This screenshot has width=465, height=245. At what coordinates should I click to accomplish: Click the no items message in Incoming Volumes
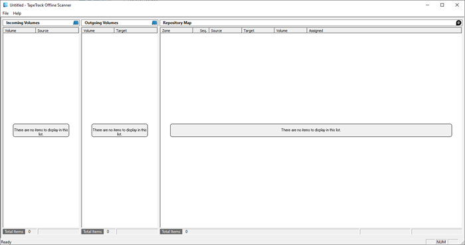(x=41, y=130)
